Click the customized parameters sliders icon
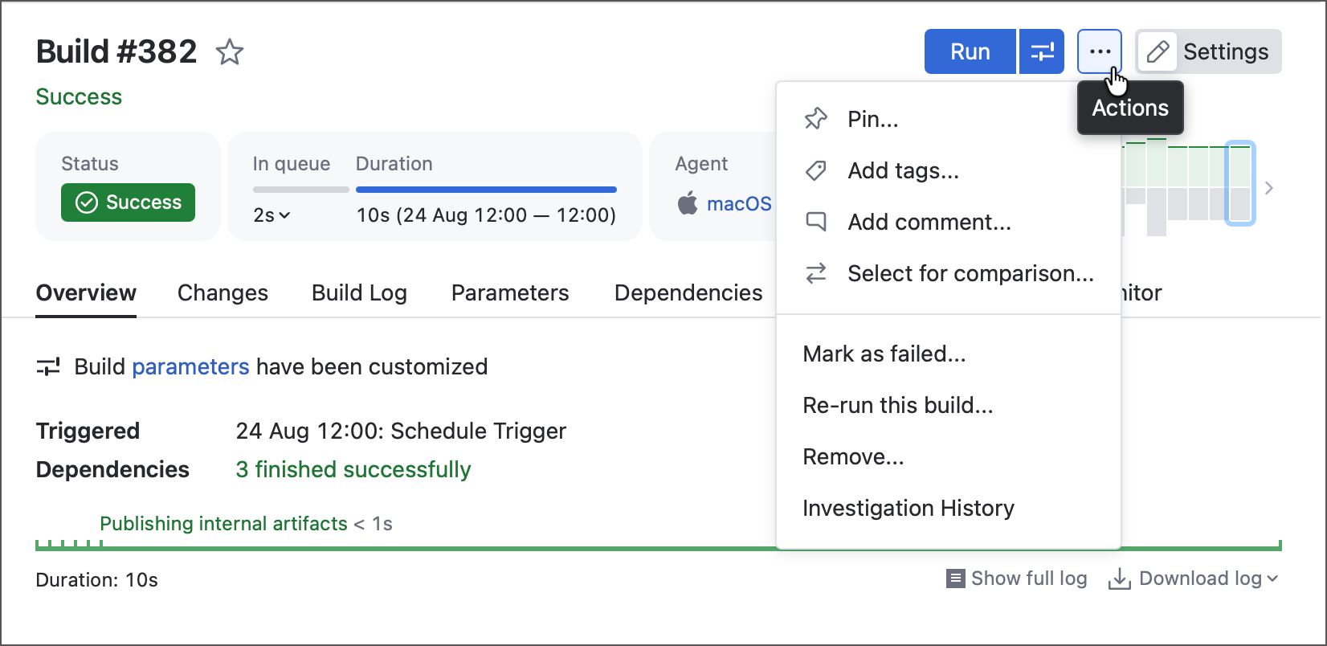This screenshot has height=646, width=1327. (48, 367)
